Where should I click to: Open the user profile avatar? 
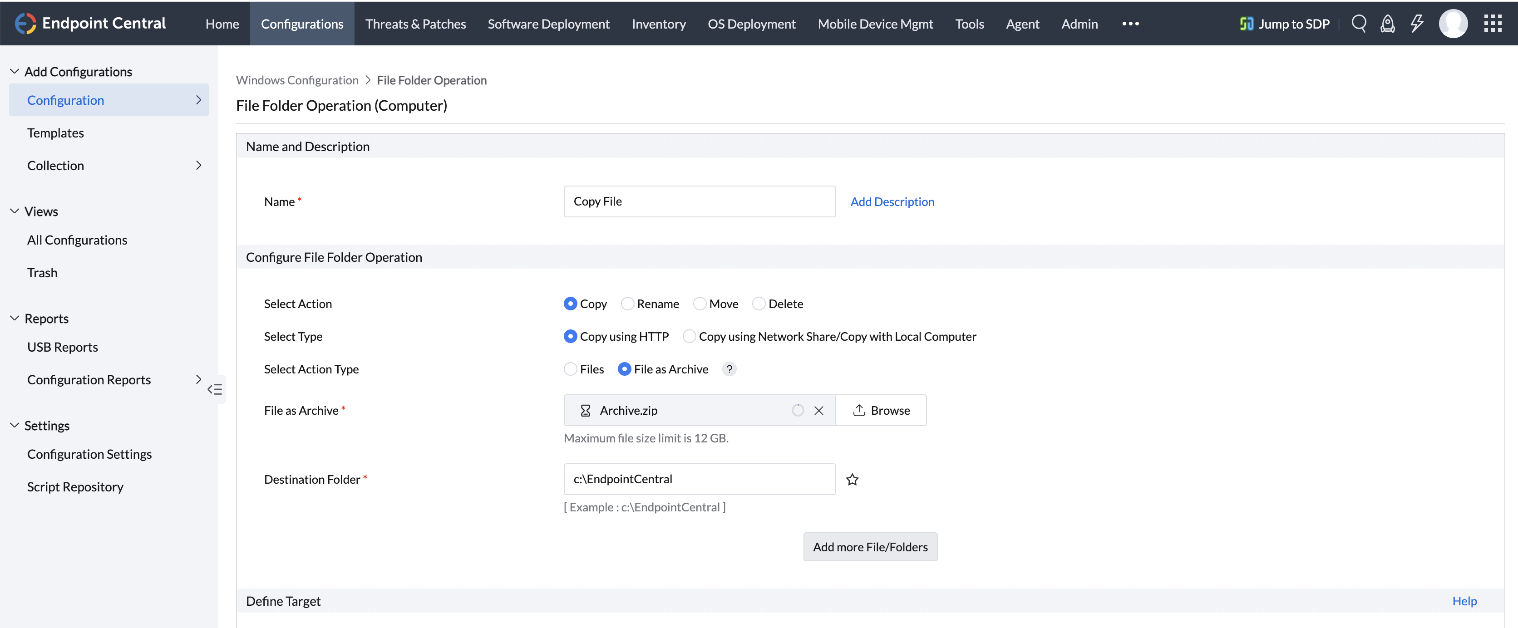point(1453,24)
